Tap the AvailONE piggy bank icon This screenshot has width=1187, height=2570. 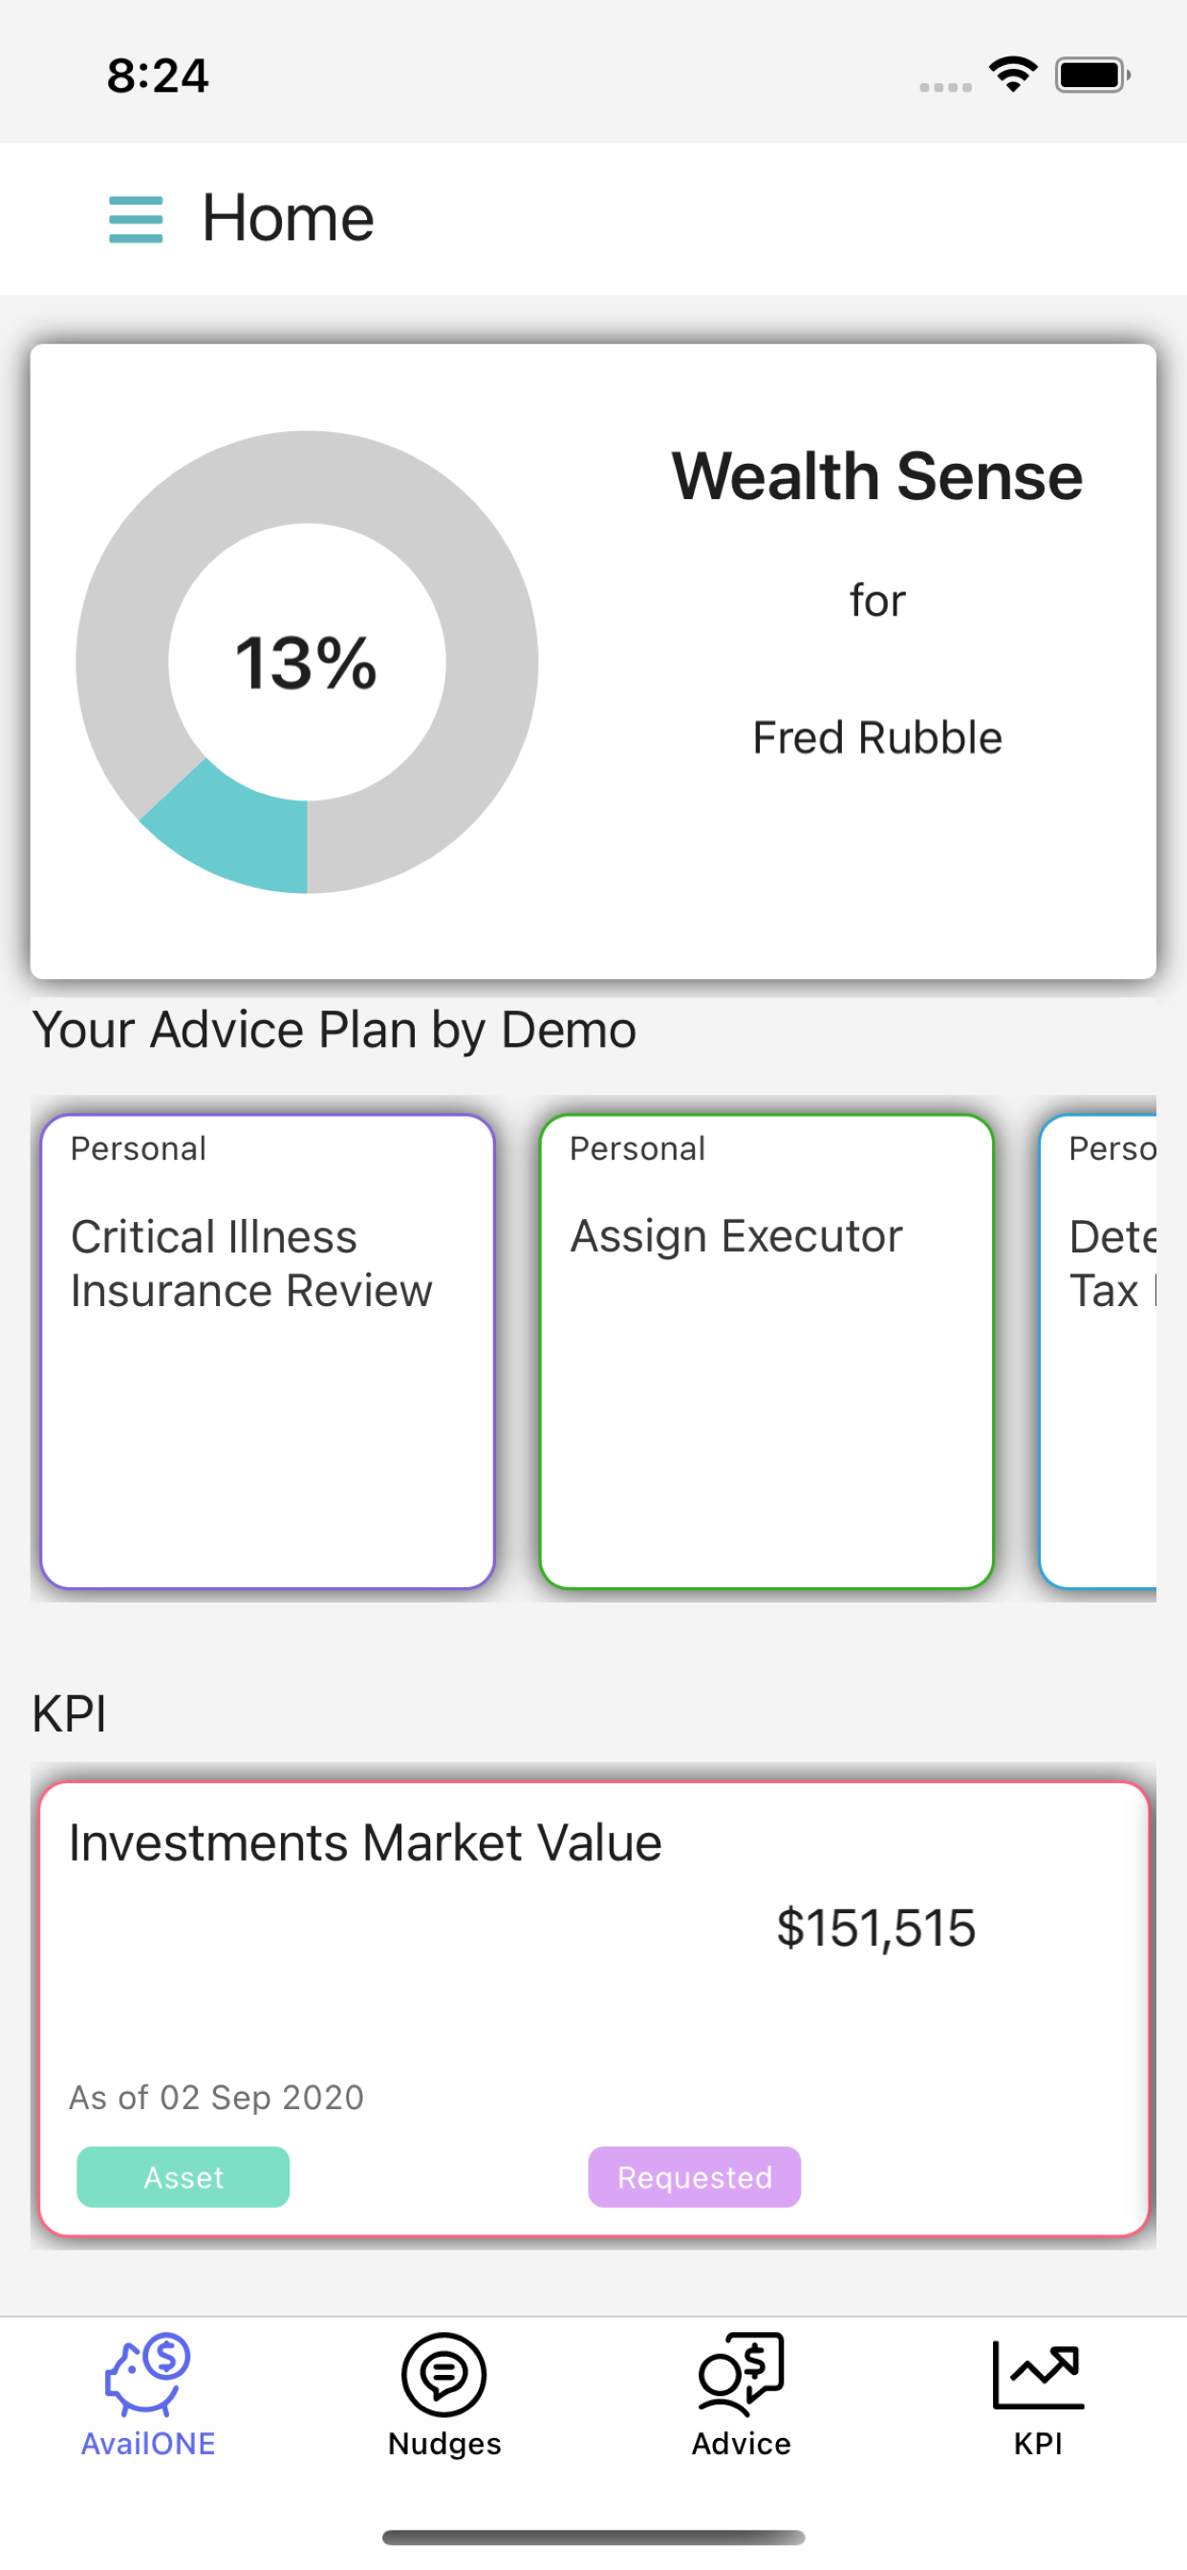pyautogui.click(x=147, y=2374)
